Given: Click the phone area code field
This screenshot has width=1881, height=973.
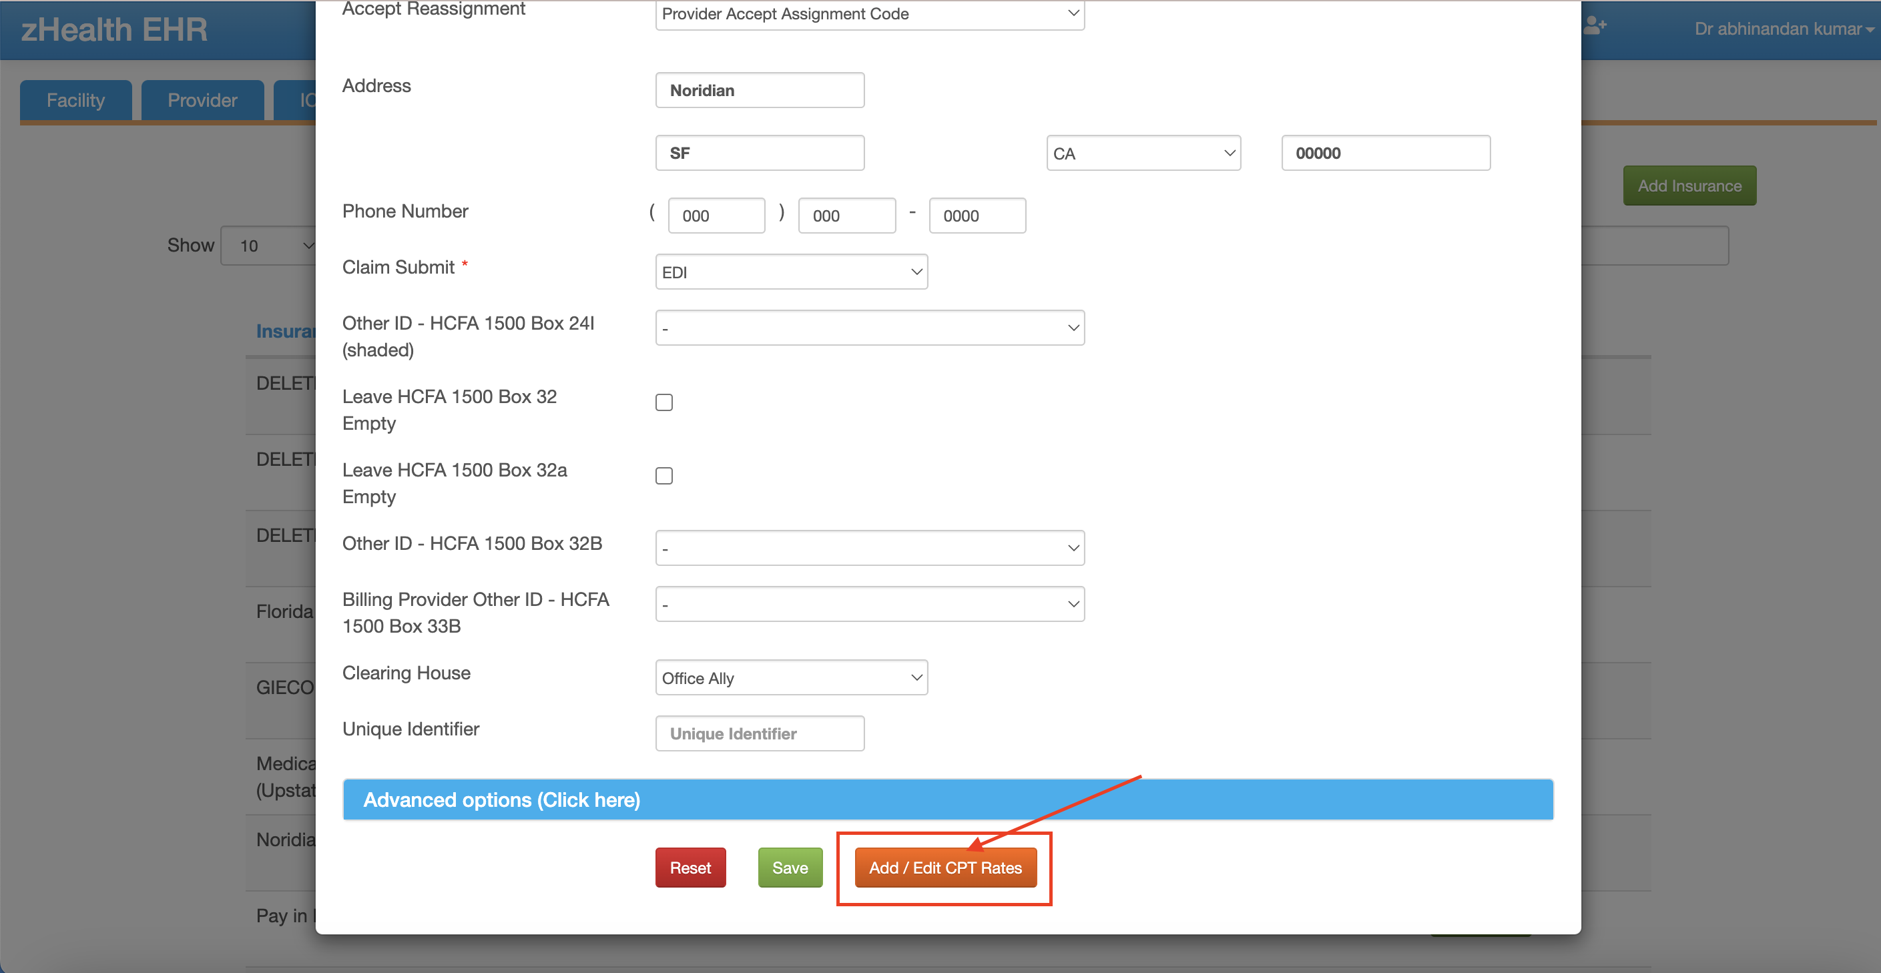Looking at the screenshot, I should pos(716,216).
